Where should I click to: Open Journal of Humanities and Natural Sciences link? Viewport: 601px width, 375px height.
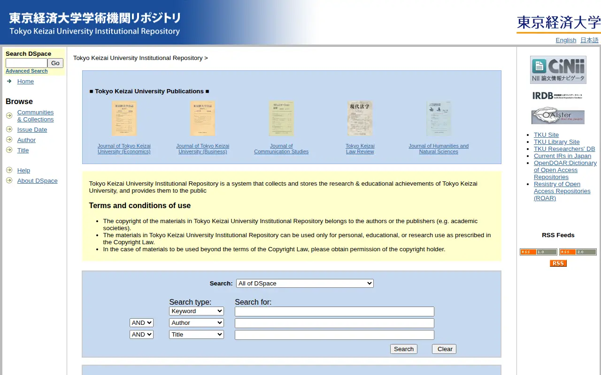439,149
